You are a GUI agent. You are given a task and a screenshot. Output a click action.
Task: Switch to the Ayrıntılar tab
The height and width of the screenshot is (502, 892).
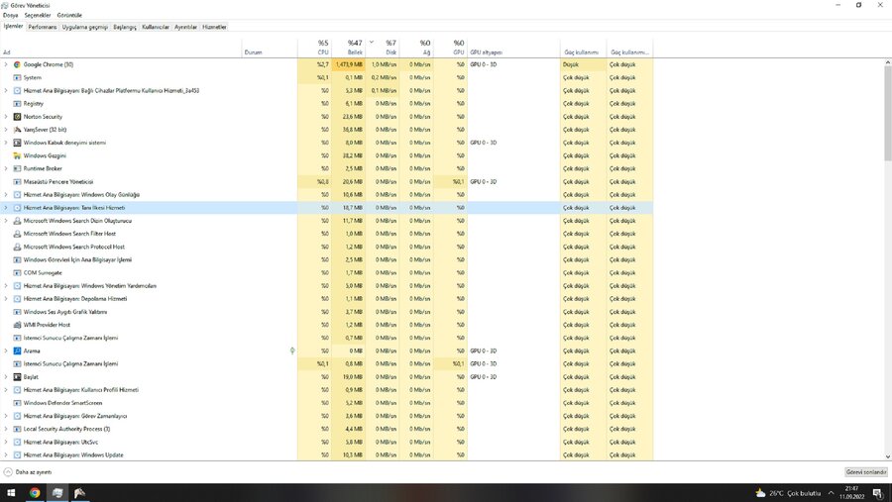(x=185, y=27)
